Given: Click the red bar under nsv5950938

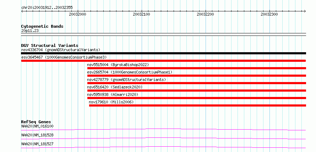Looking at the screenshot, I should pyautogui.click(x=197, y=98).
